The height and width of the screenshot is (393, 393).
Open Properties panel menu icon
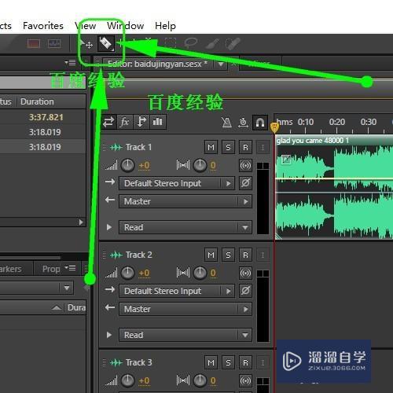pyautogui.click(x=70, y=268)
